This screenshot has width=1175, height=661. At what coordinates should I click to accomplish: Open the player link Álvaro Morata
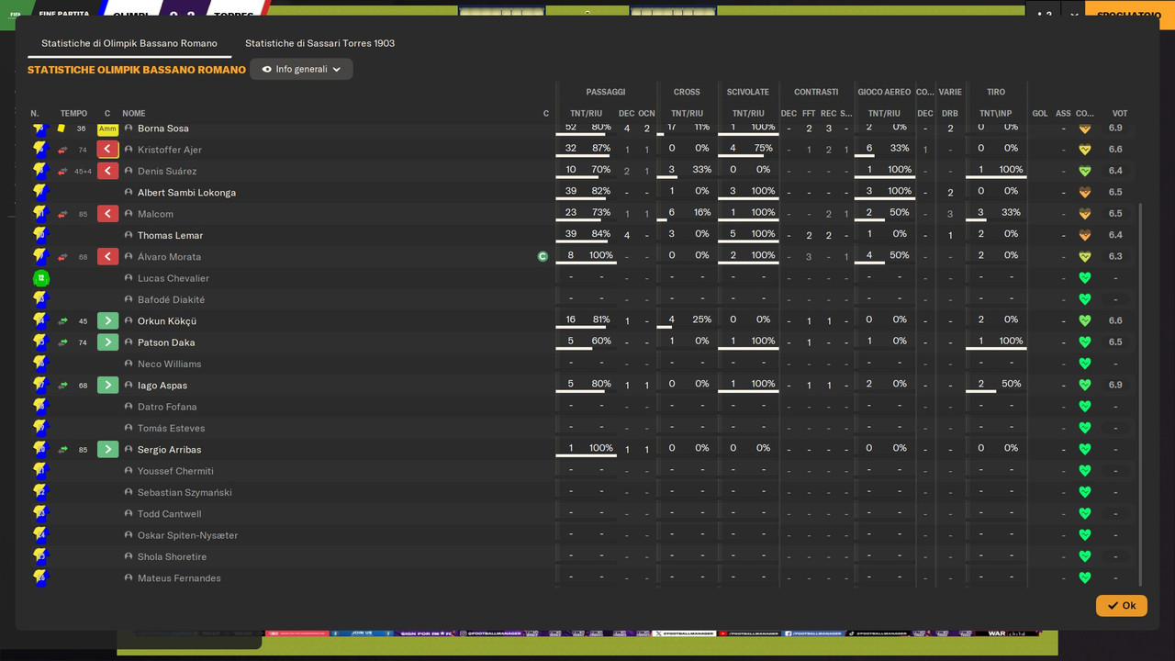click(169, 257)
